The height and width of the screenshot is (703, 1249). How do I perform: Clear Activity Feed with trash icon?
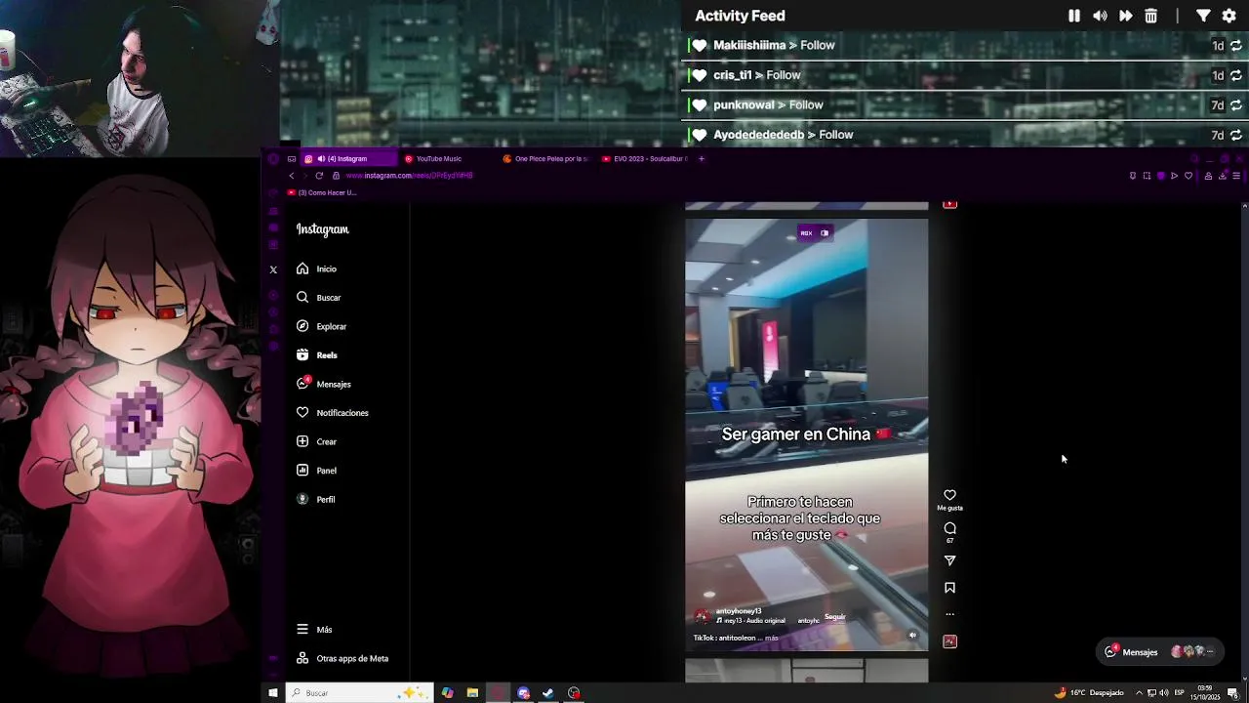click(1151, 16)
